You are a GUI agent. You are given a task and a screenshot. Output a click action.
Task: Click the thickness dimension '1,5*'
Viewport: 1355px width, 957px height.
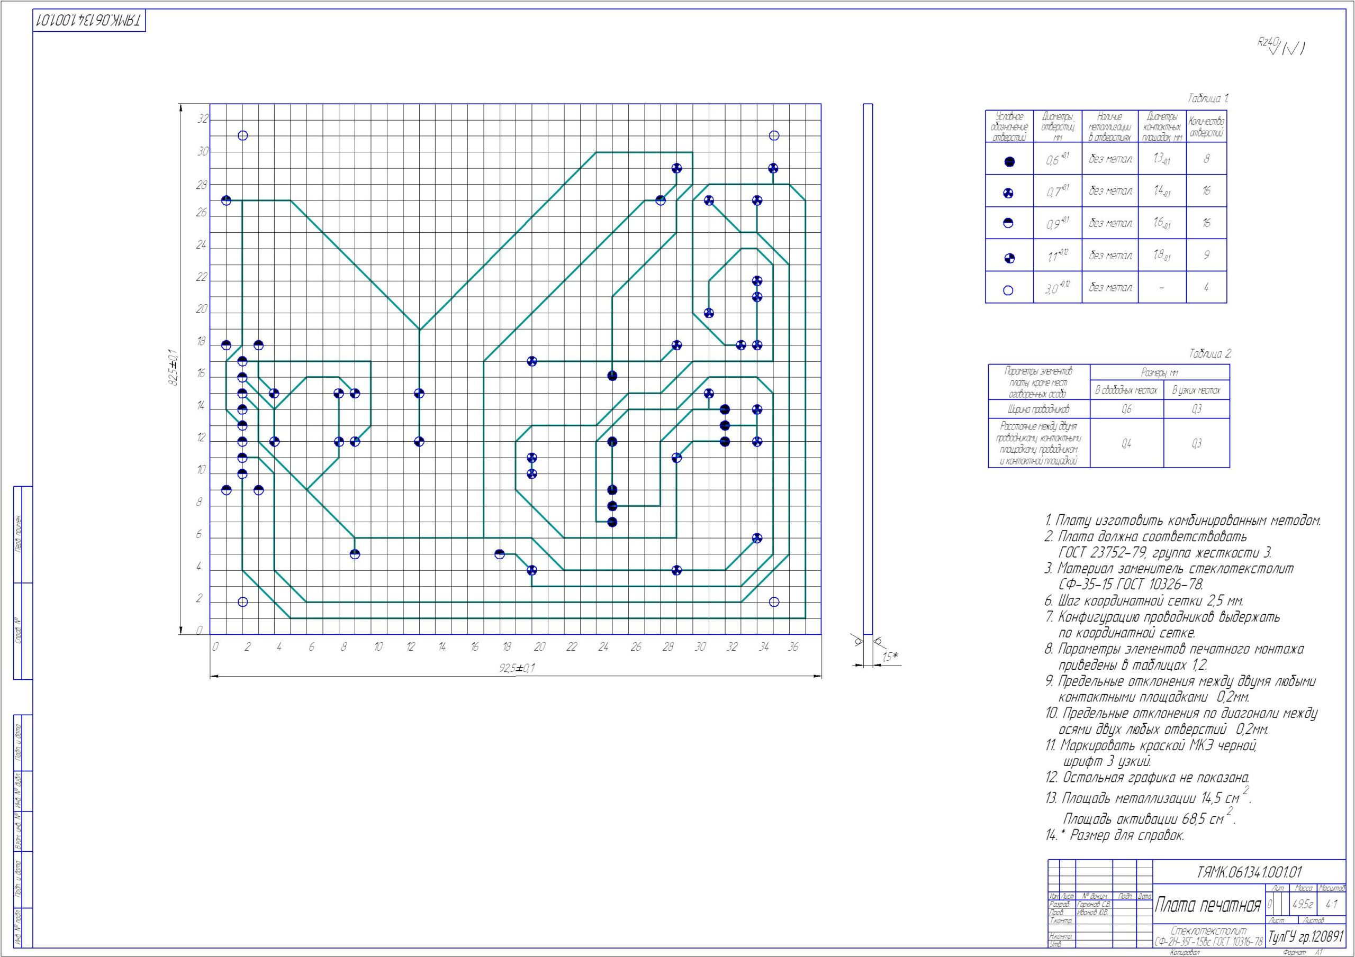tap(891, 657)
